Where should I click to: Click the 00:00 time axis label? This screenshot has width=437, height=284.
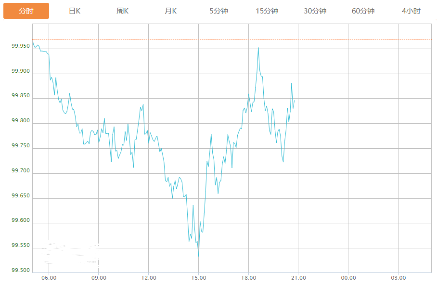[348, 278]
